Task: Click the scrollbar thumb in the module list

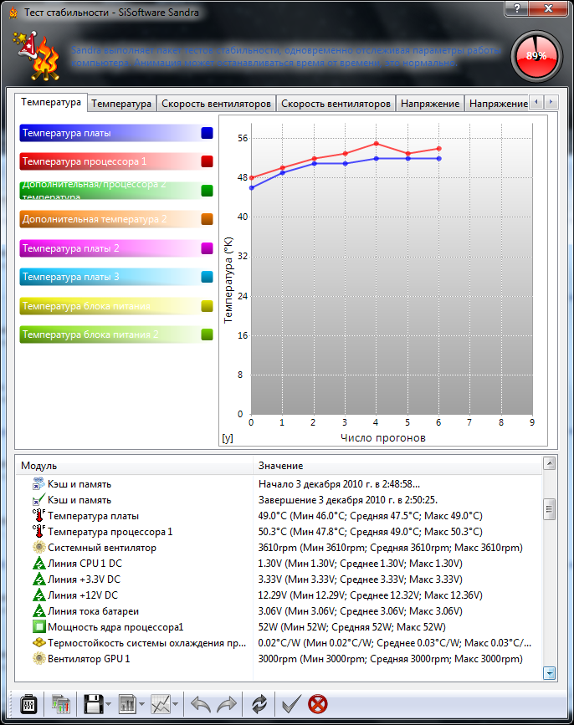Action: coord(549,509)
